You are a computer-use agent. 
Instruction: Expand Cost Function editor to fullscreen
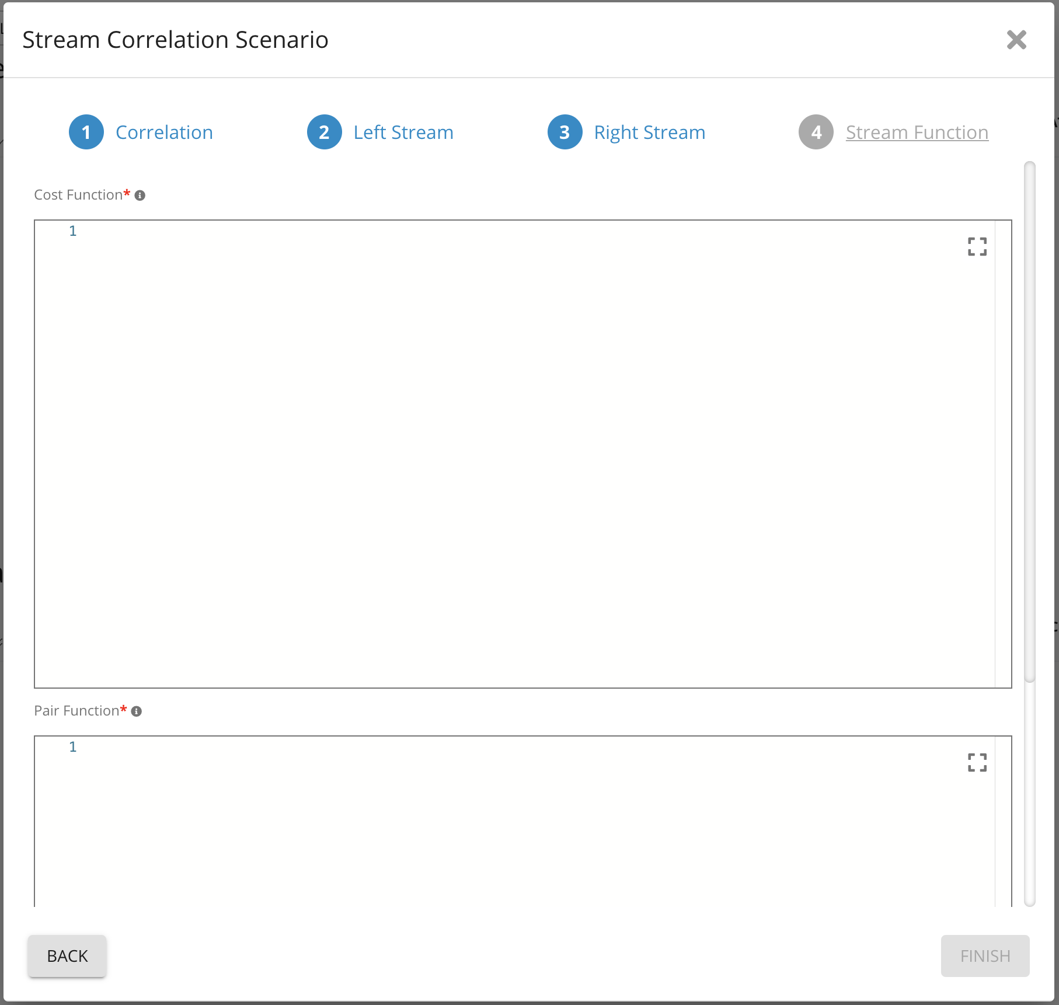(977, 247)
